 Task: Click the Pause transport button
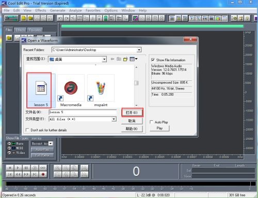tap(26, 168)
